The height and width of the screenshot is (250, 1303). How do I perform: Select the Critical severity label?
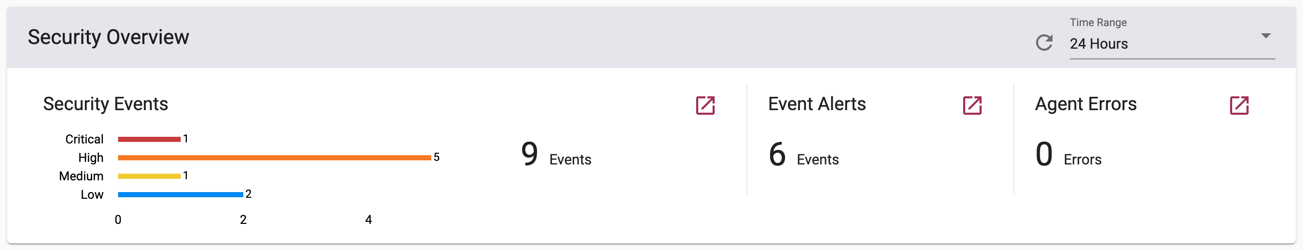(84, 139)
